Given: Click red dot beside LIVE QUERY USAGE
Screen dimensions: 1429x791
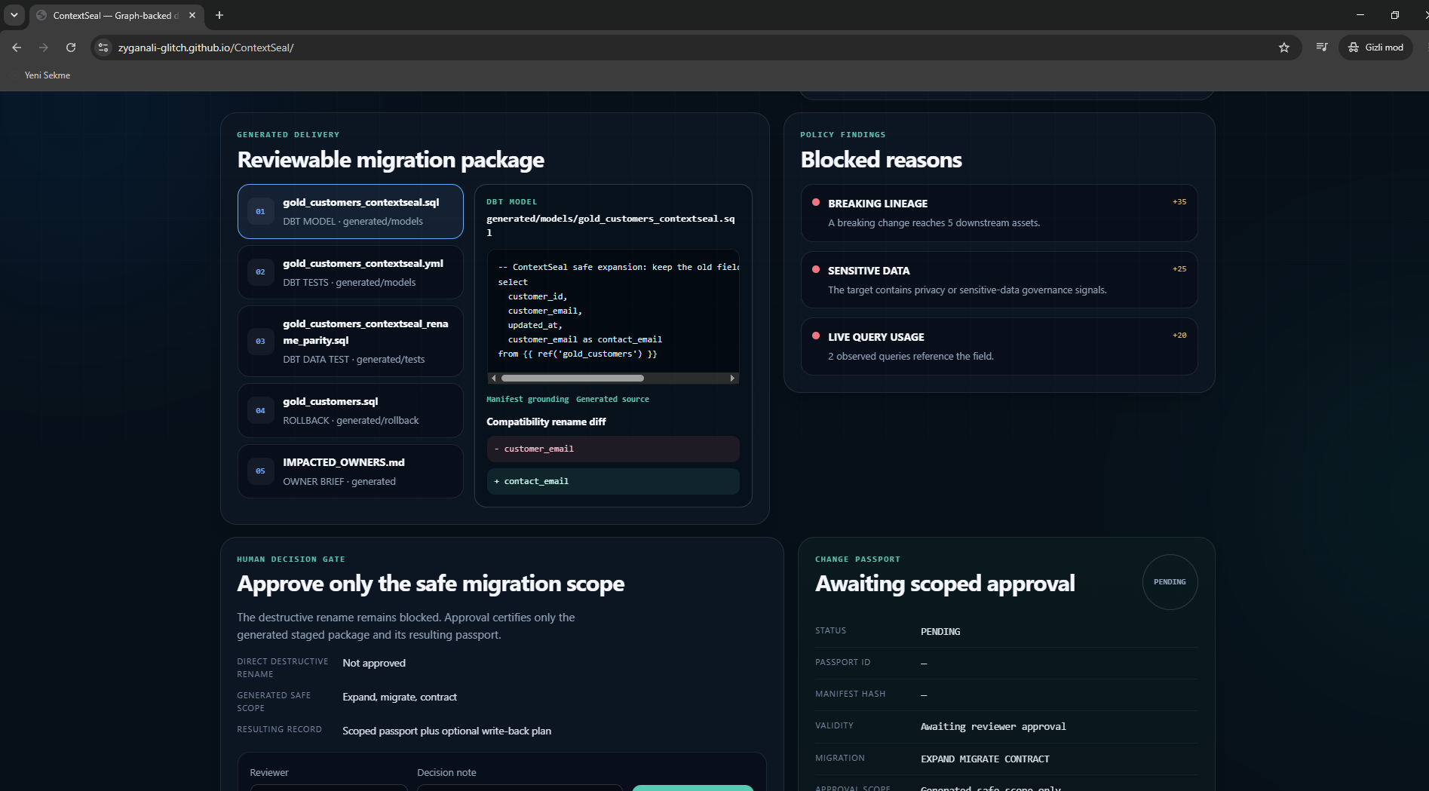Looking at the screenshot, I should click(x=816, y=336).
